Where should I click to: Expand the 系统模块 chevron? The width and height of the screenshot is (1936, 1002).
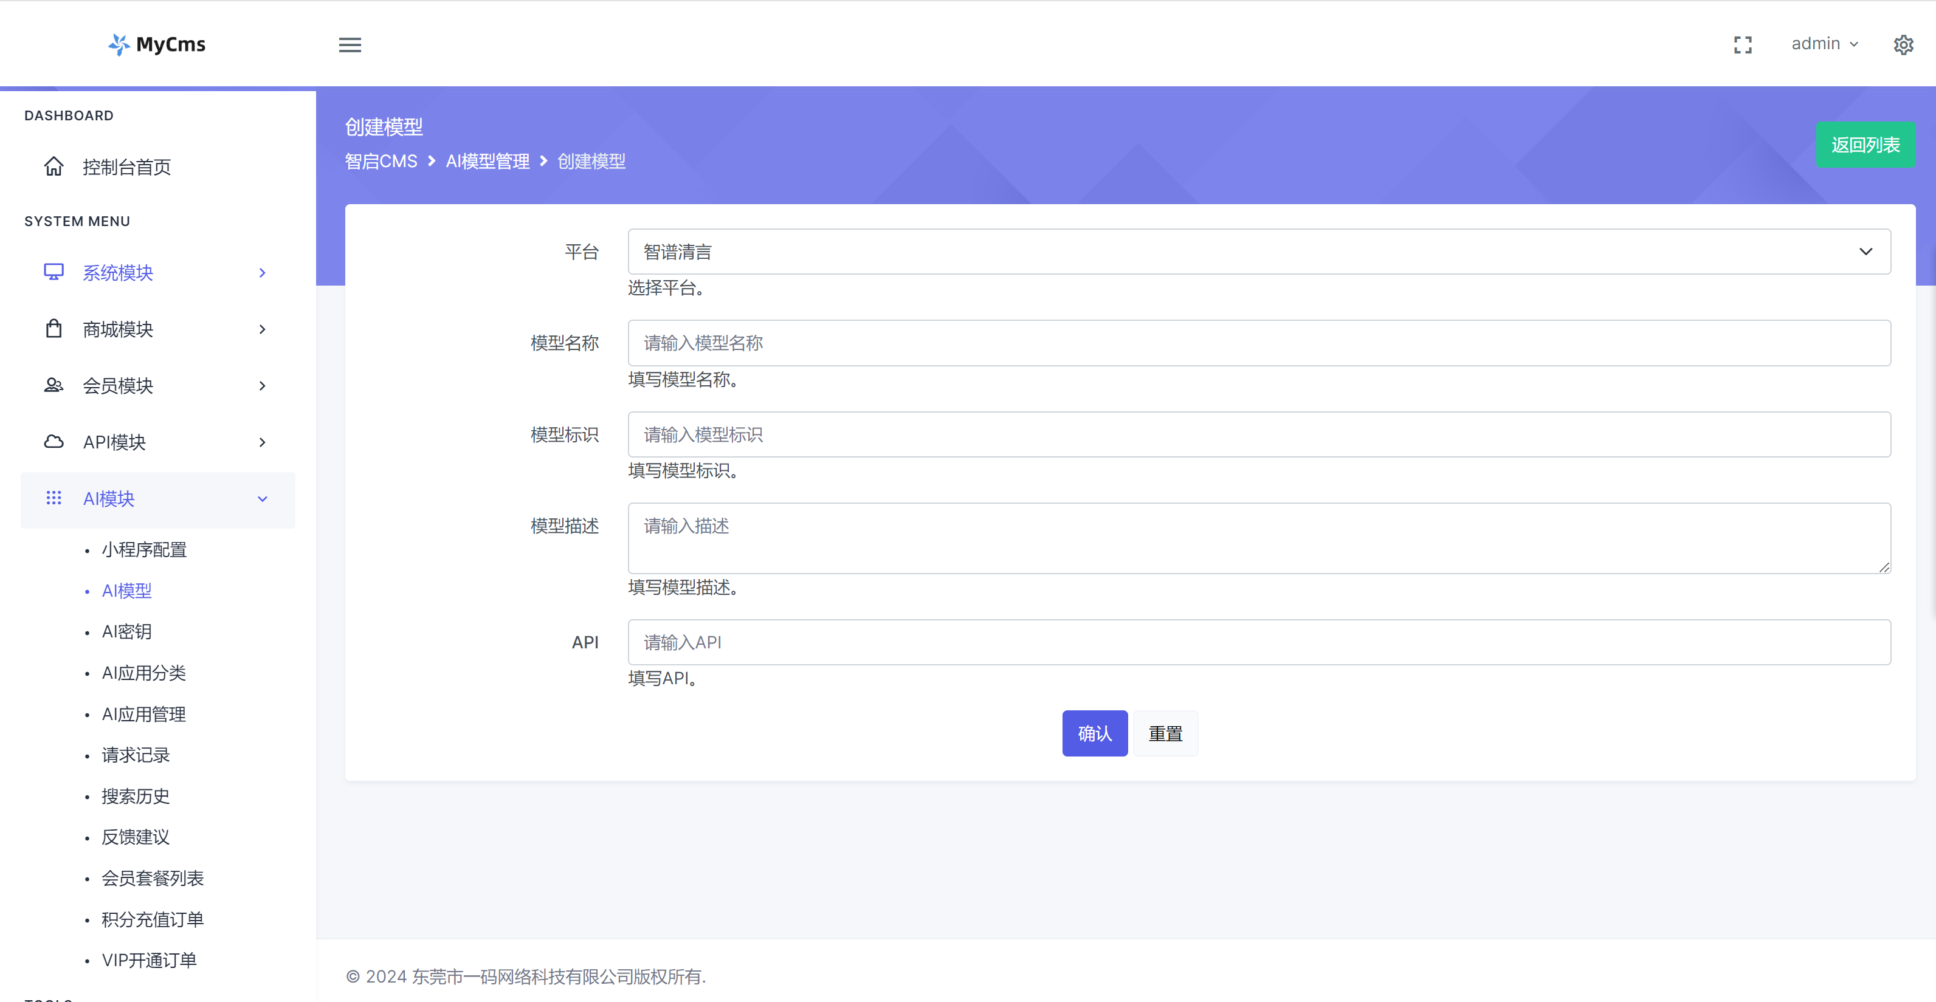[x=263, y=273]
